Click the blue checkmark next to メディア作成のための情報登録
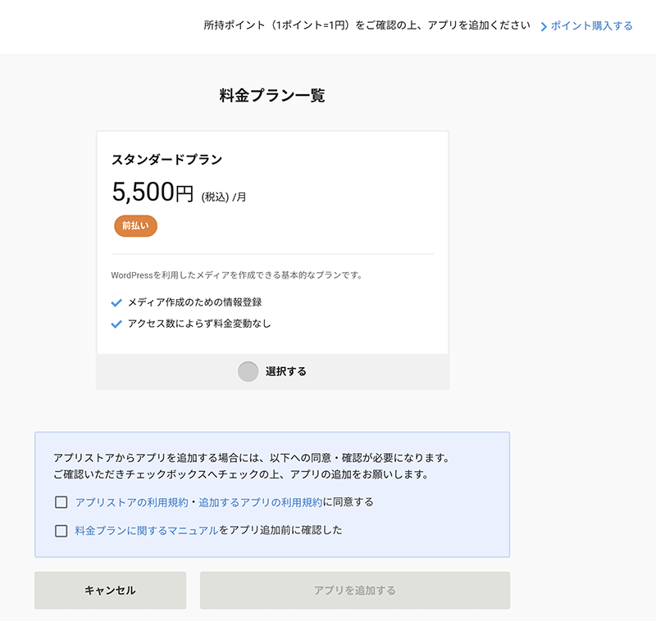 click(116, 302)
